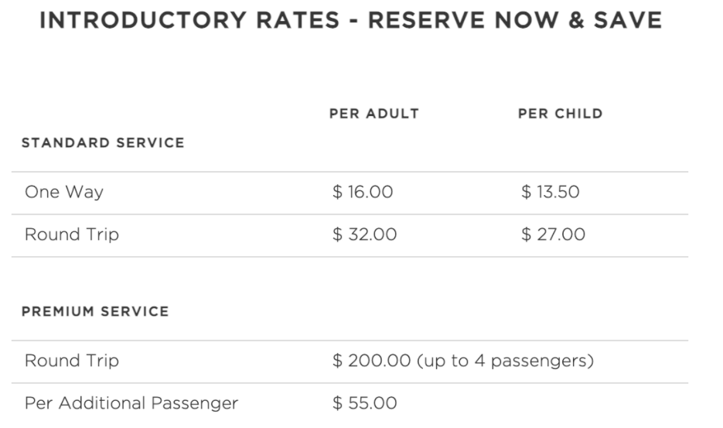Select the $13.50 child one-way price
The height and width of the screenshot is (428, 723).
551,193
